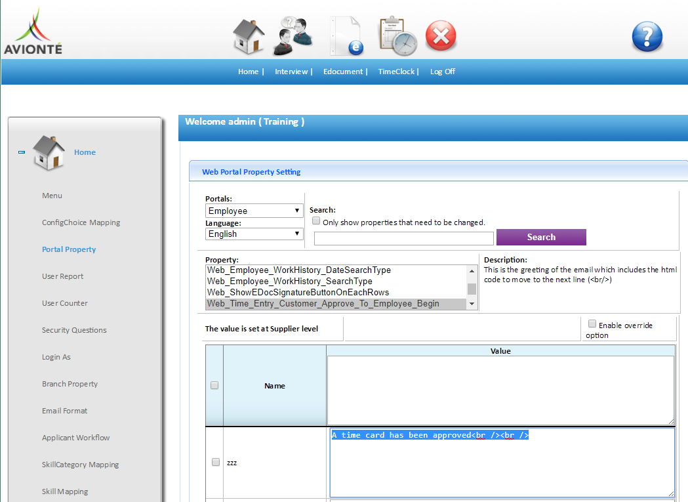688x502 pixels.
Task: Click the Value column header
Action: click(x=500, y=351)
